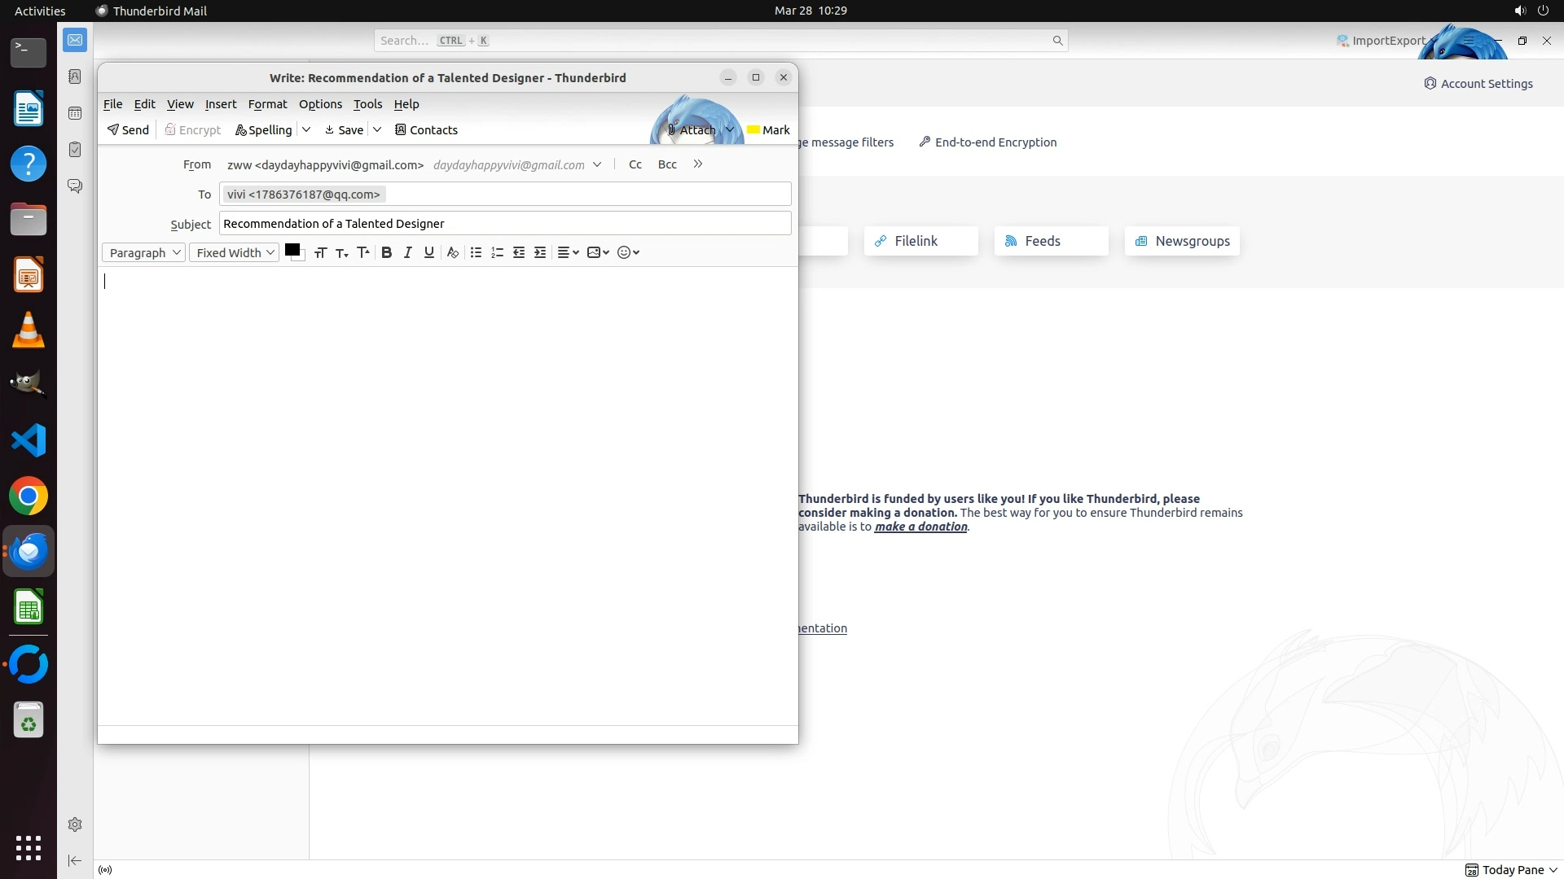Open the Fixed Width font dropdown
Screen dimensions: 1564x879
tap(235, 252)
